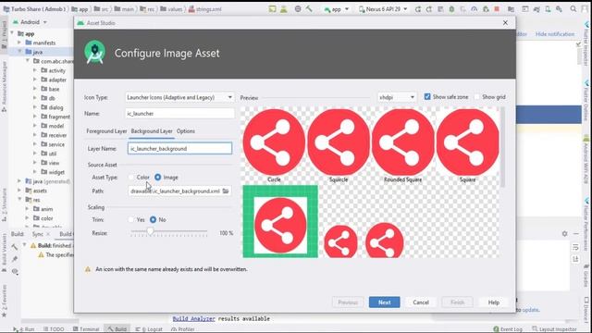This screenshot has height=333, width=592.
Task: Open the Event Log in status bar
Action: (508, 329)
